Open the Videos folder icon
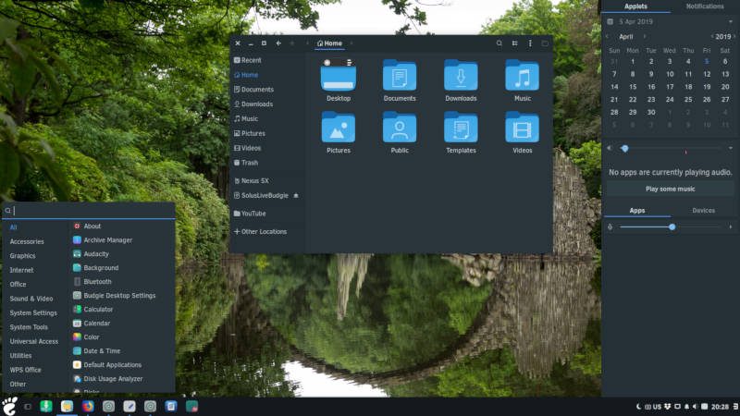 coord(522,127)
